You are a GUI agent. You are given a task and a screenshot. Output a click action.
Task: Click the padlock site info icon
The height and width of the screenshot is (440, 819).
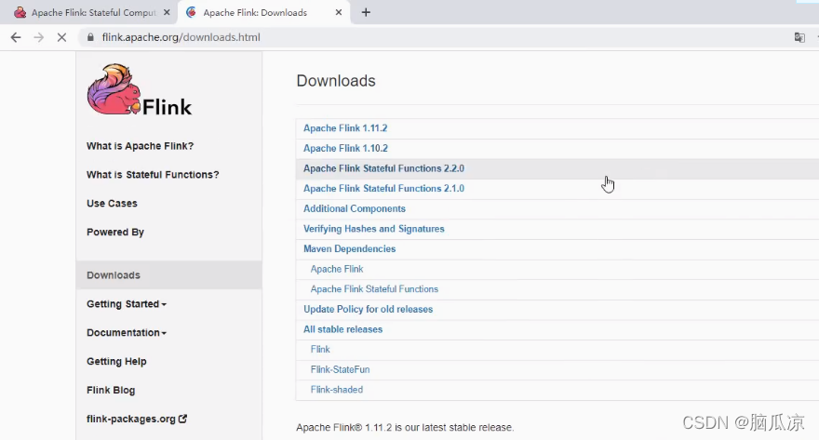coord(90,37)
